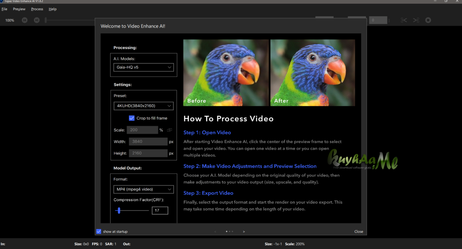Uncheck the show at startup checkbox
The image size is (462, 249).
coord(99,231)
